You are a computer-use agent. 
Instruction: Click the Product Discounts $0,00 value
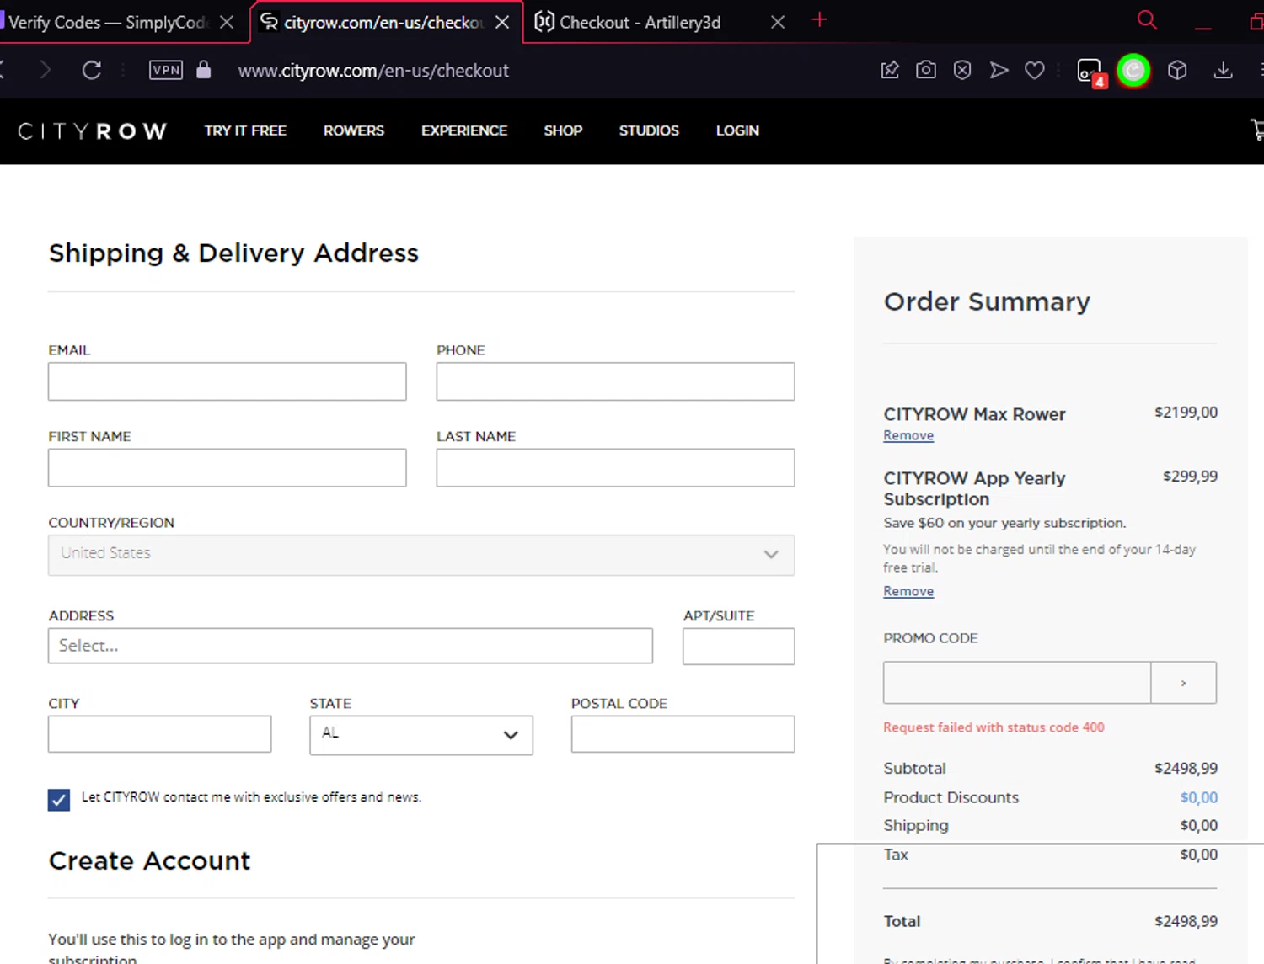pyautogui.click(x=1198, y=797)
